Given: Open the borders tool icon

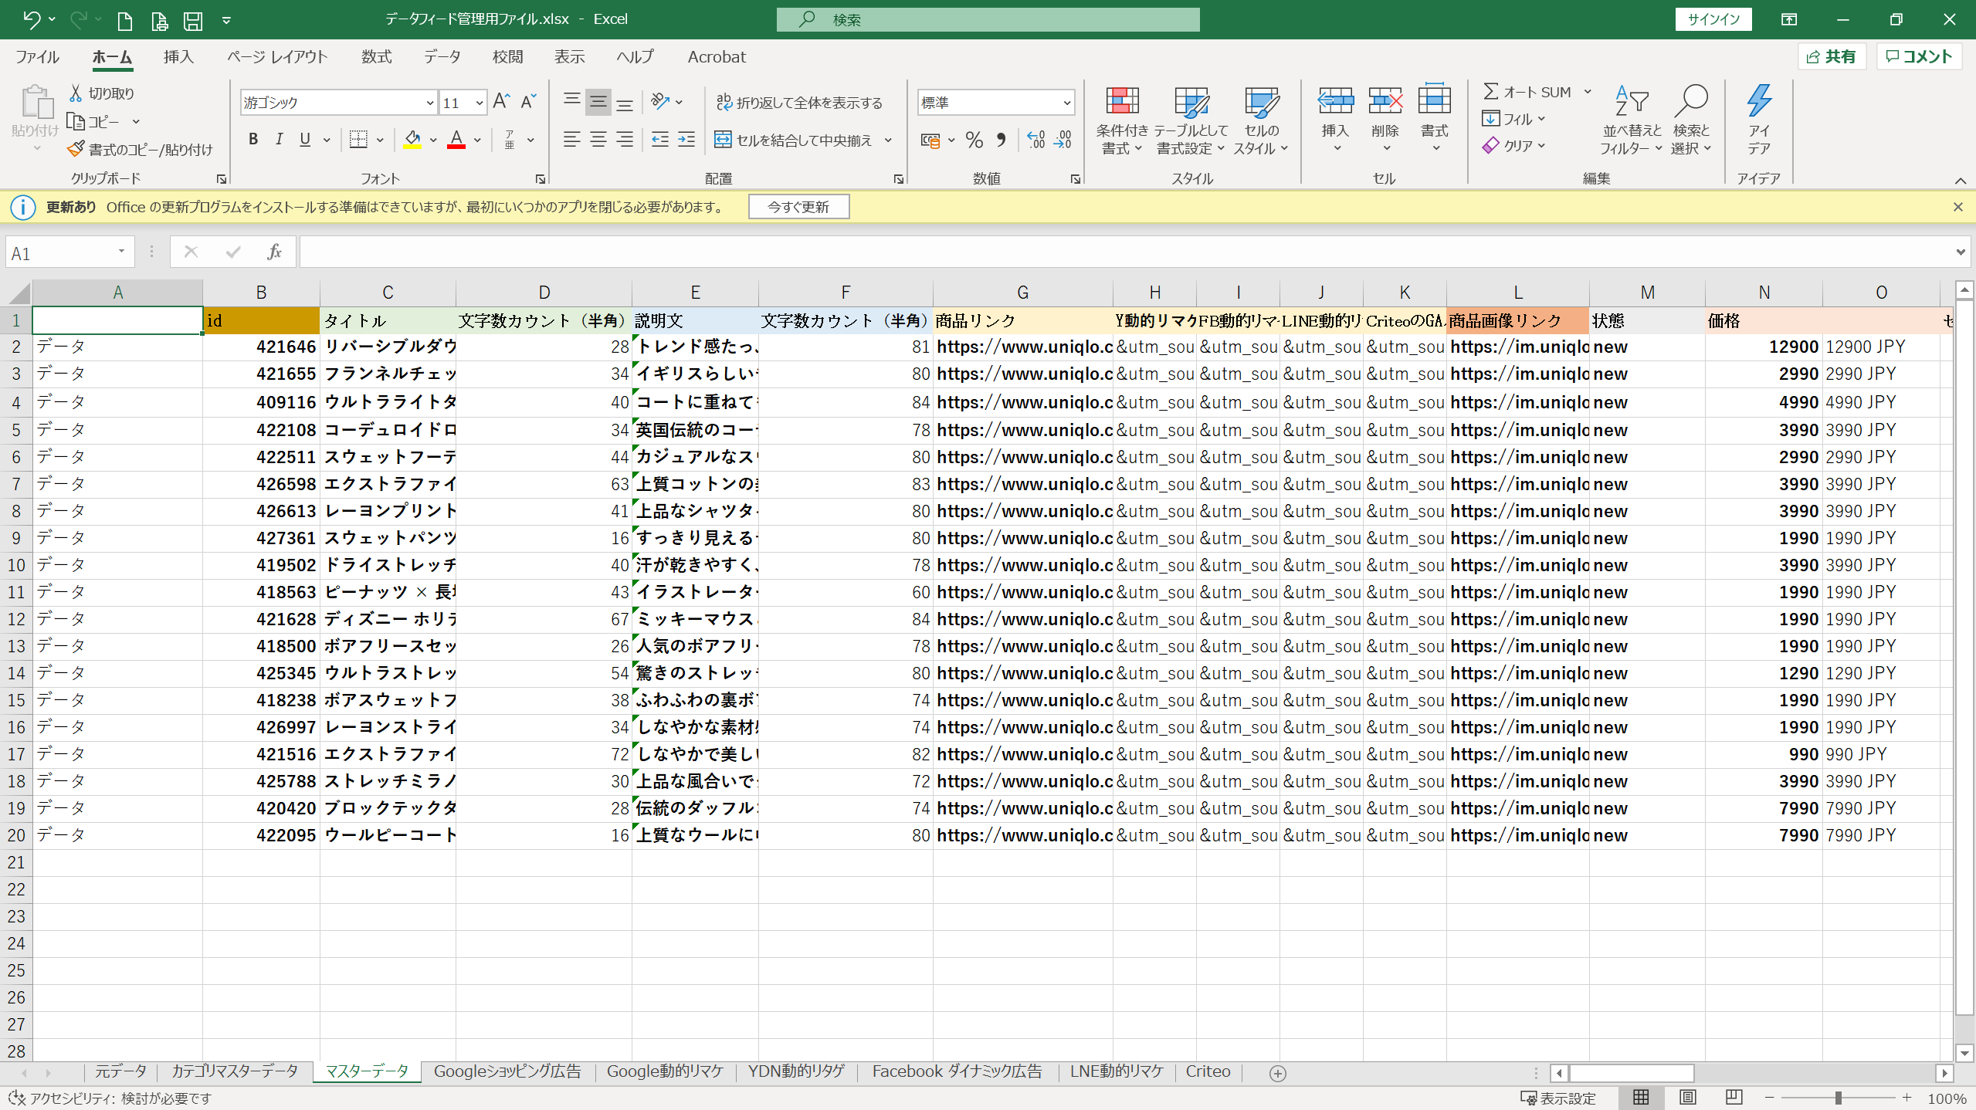Looking at the screenshot, I should (x=358, y=140).
